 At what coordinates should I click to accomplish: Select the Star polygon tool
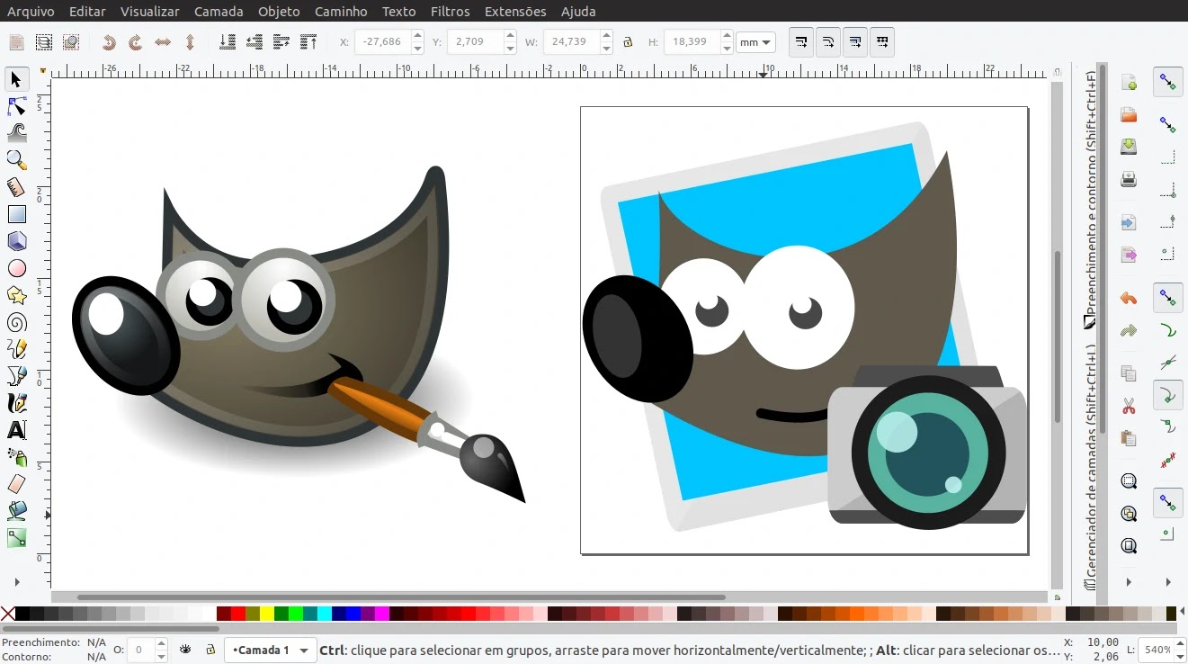pos(16,295)
